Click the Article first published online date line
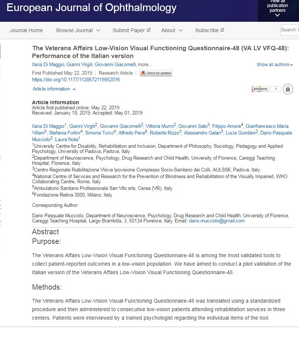299x344 pixels. pos(76,108)
